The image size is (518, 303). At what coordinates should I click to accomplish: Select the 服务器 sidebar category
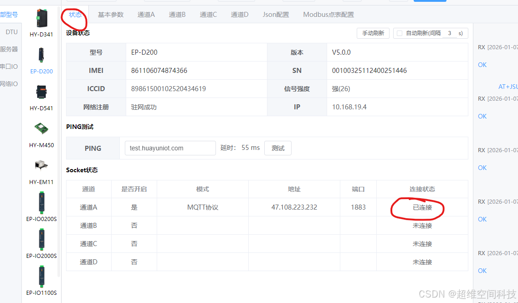coord(9,49)
